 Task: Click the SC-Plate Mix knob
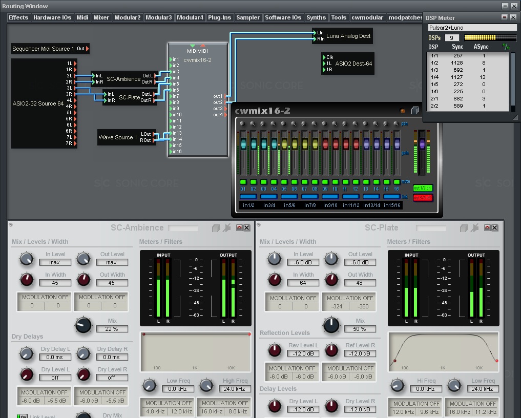coord(331,325)
